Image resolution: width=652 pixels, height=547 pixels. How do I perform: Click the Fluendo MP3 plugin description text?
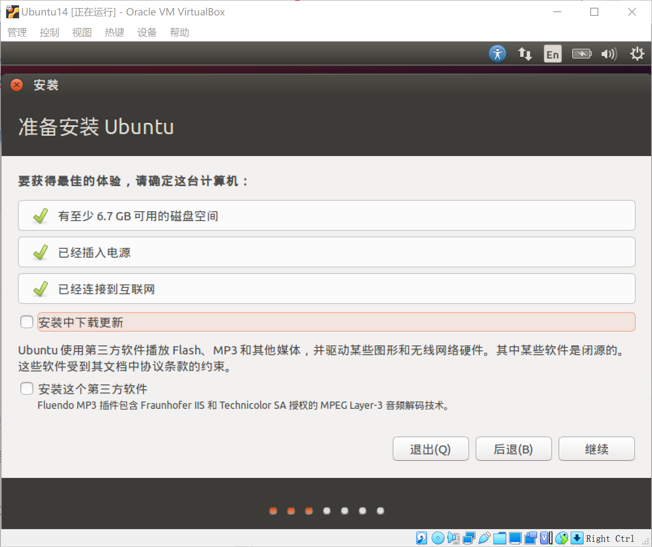click(x=243, y=405)
